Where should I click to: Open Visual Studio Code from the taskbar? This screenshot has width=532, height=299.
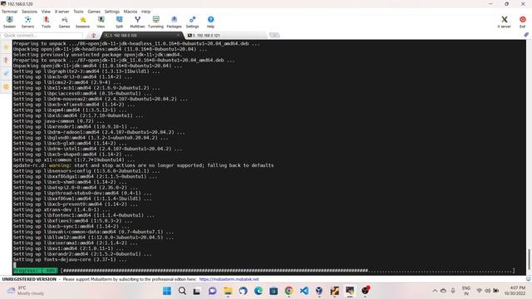[x=304, y=291]
